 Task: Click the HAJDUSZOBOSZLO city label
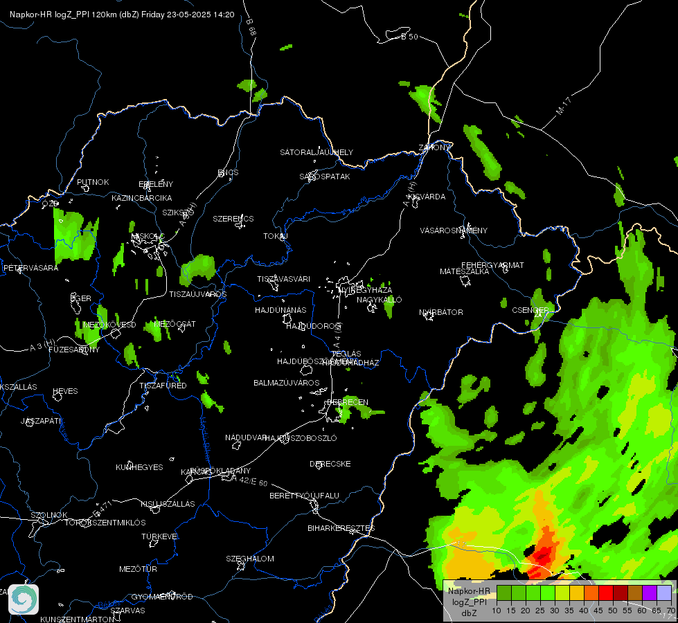(301, 438)
